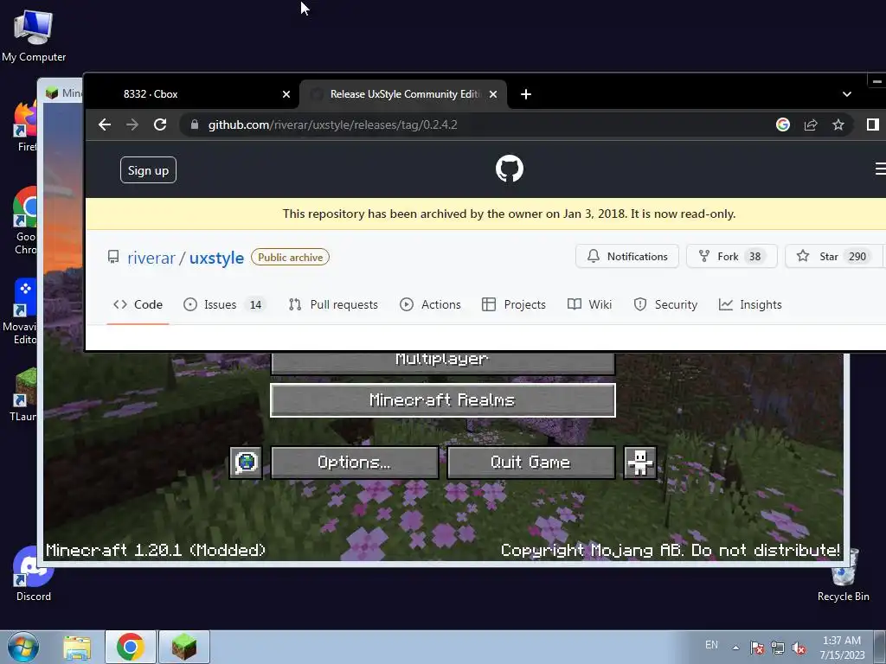Click Chrome taskbar icon

(131, 648)
